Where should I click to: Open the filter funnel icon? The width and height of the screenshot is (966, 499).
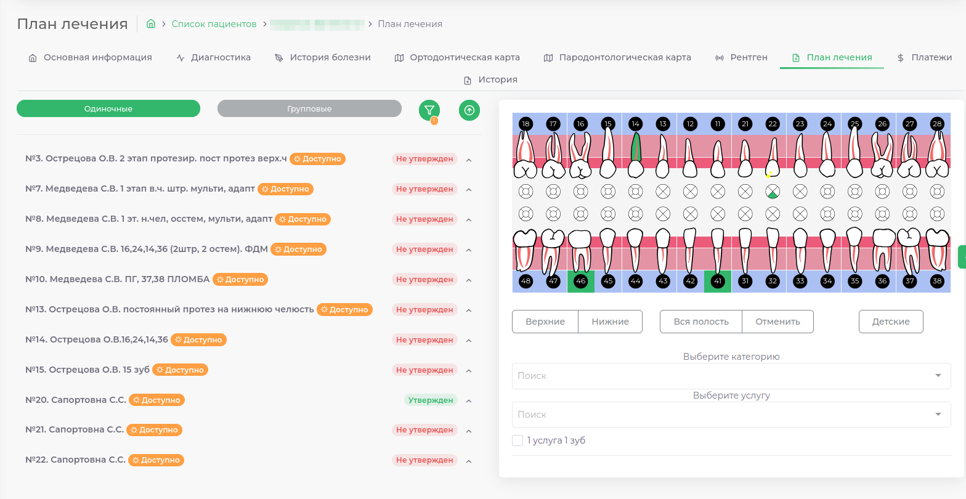point(429,110)
